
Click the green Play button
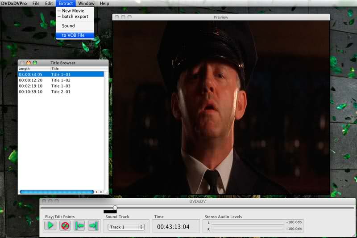[50, 226]
